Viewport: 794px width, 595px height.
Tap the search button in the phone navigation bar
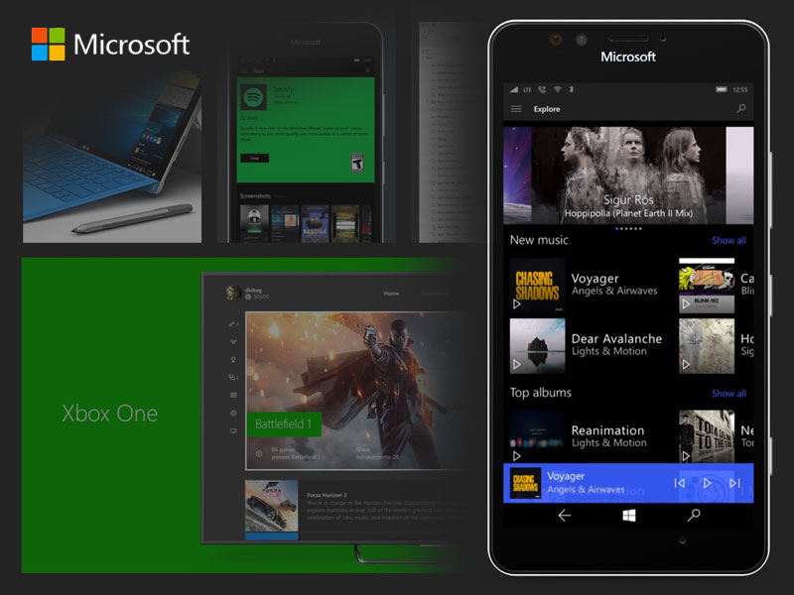point(694,515)
